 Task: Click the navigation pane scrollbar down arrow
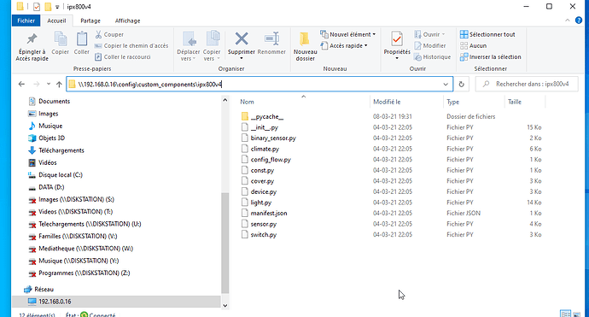(x=225, y=305)
